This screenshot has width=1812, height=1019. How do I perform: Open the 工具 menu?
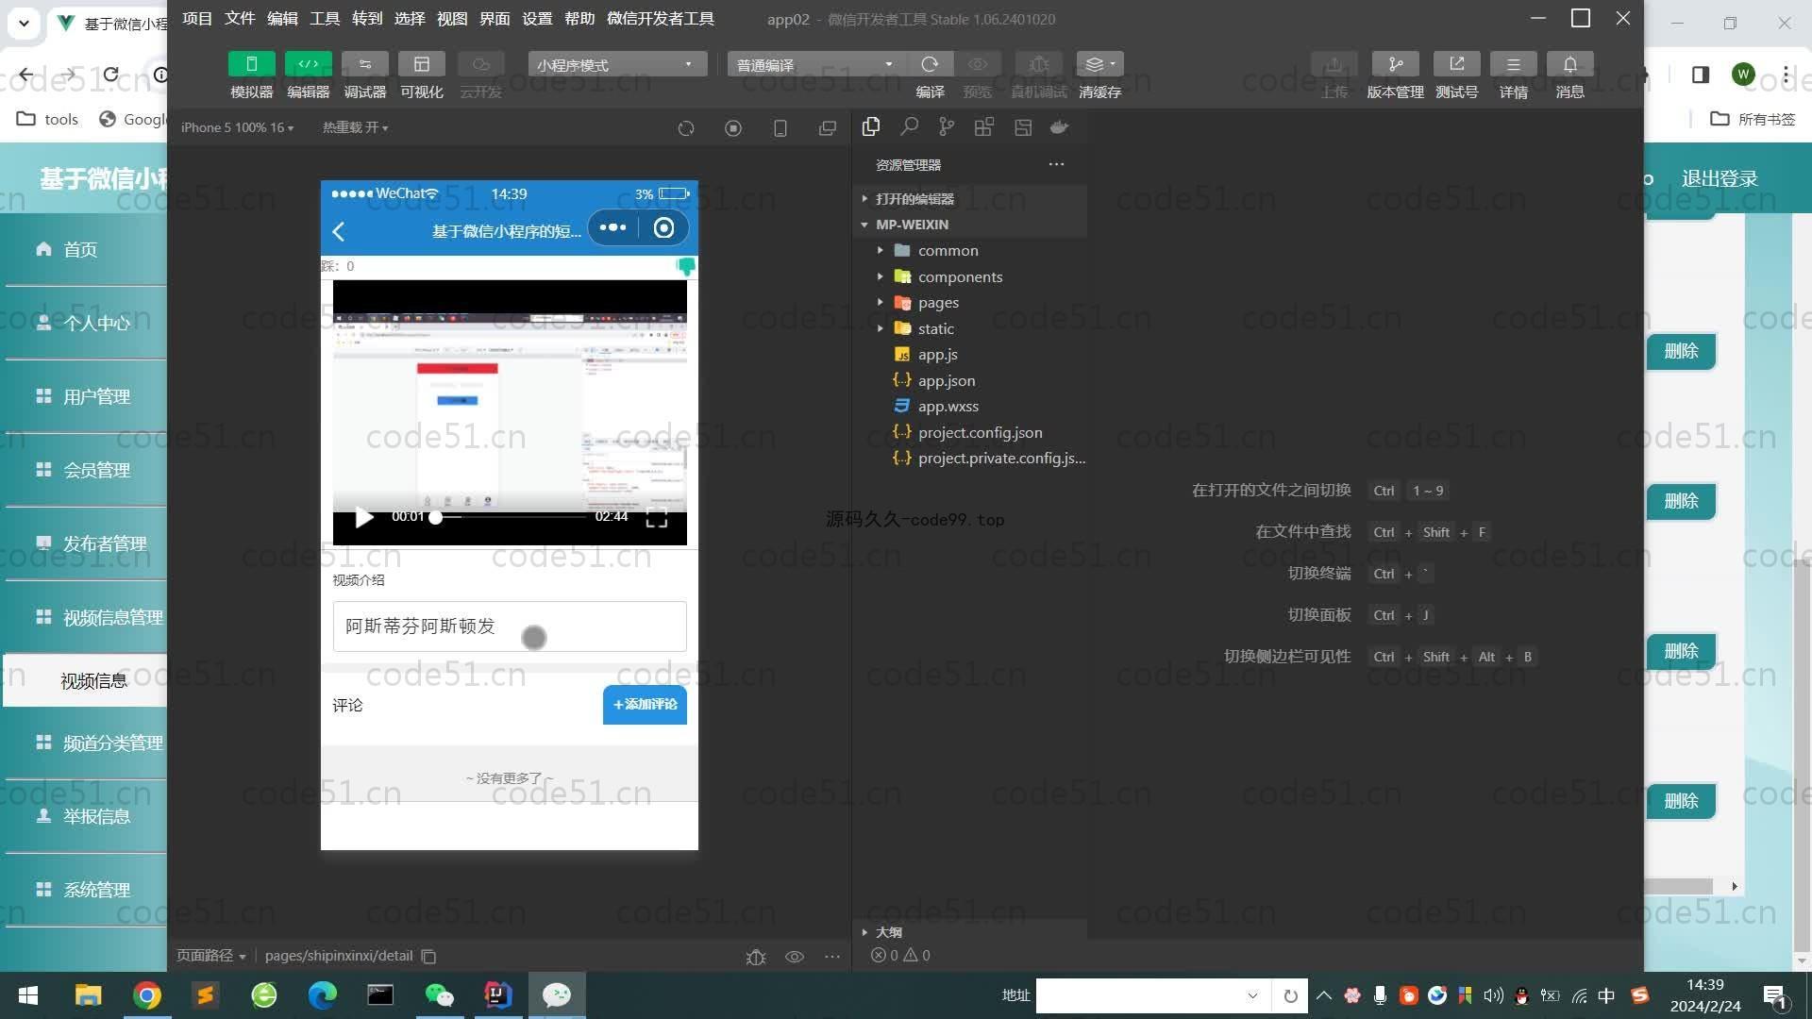(x=324, y=19)
